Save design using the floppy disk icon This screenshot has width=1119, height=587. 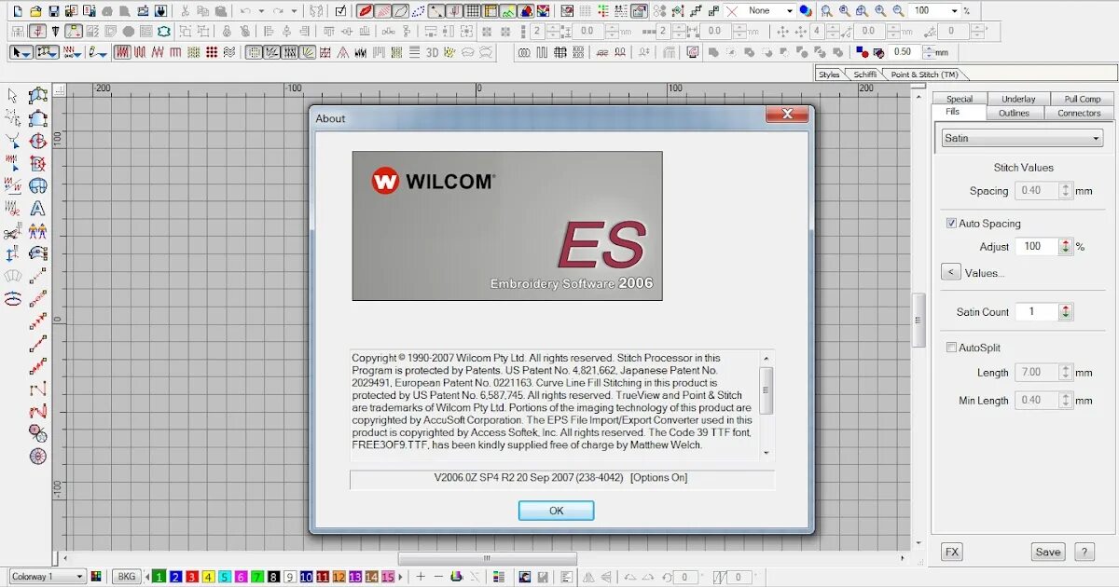point(54,11)
